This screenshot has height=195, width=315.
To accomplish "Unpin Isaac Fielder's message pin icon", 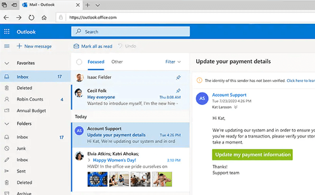I will 178,77.
